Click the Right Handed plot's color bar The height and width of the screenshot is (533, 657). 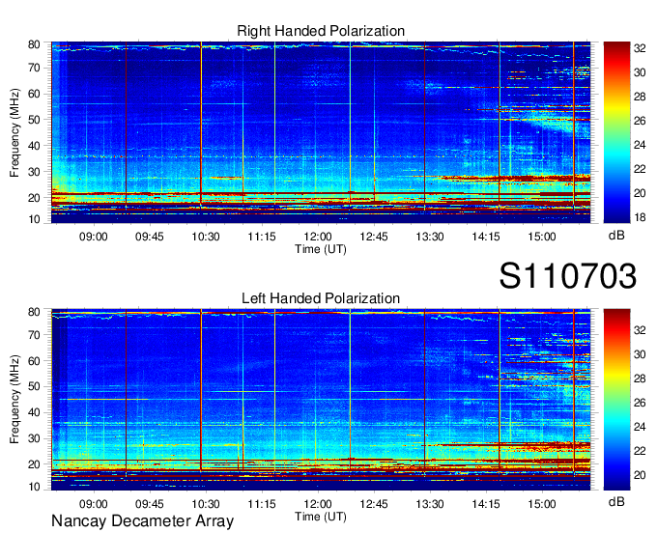pos(616,132)
